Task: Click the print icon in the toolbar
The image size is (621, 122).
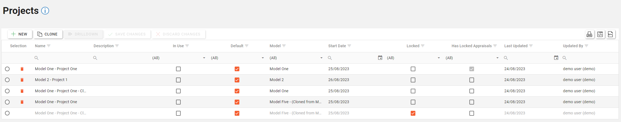Action: pos(589,34)
